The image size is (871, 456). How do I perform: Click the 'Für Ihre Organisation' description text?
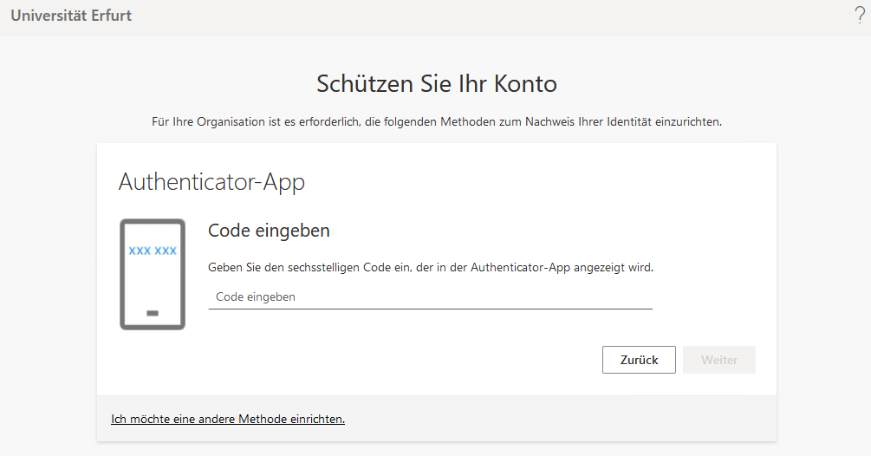click(x=436, y=122)
